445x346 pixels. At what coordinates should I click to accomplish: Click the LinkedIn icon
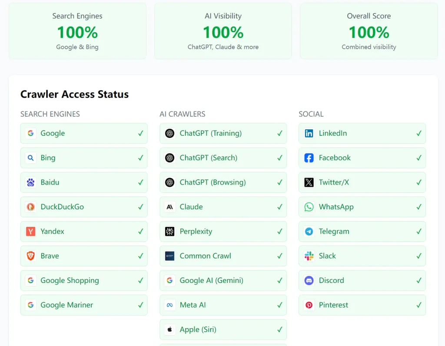coord(309,133)
